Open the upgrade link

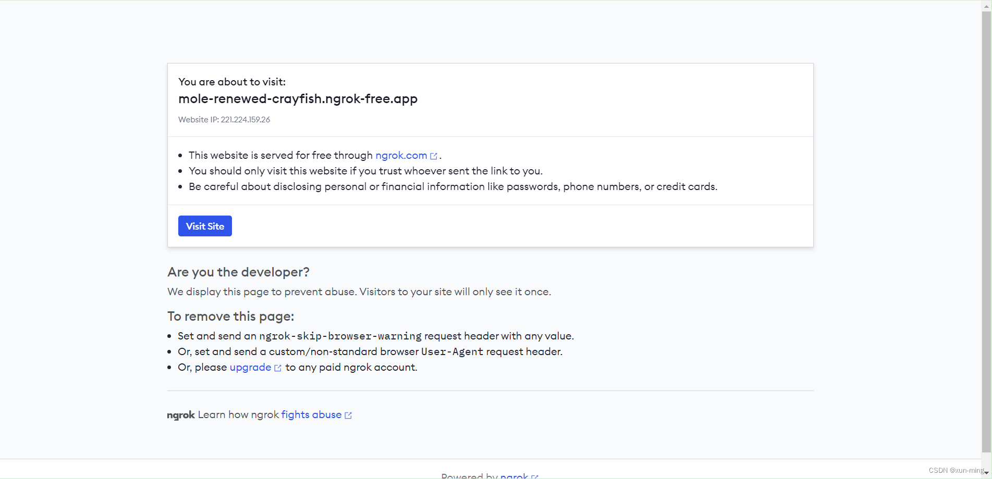pos(250,367)
